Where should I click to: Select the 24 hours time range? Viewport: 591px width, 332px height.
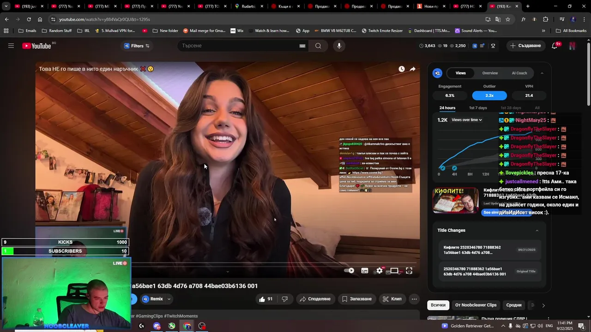(447, 108)
